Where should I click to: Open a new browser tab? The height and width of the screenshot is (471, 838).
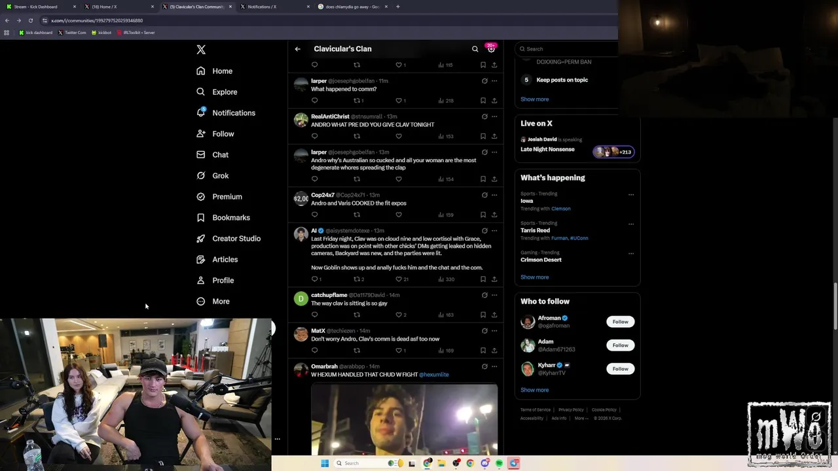(x=397, y=7)
